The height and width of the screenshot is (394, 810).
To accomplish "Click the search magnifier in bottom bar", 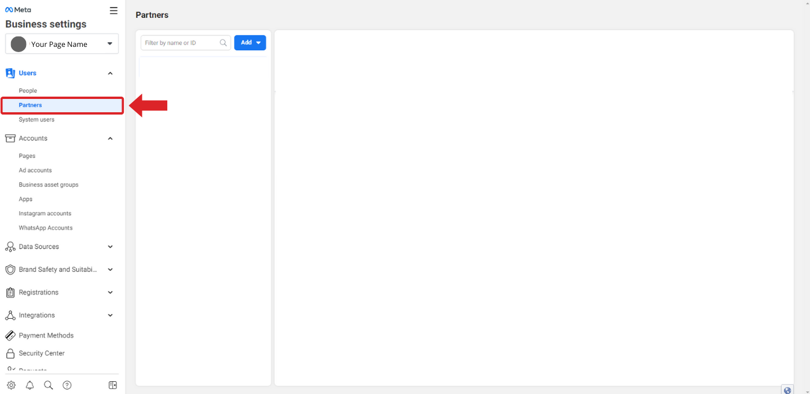I will (49, 385).
